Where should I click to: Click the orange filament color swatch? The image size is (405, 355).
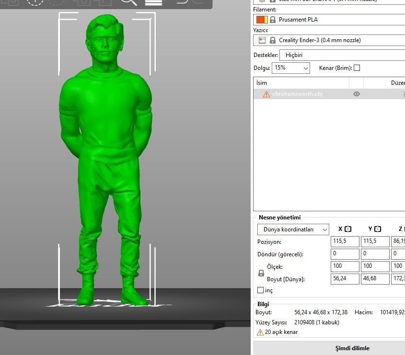point(259,19)
